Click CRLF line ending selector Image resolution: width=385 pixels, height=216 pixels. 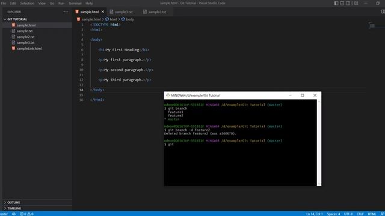(360, 214)
